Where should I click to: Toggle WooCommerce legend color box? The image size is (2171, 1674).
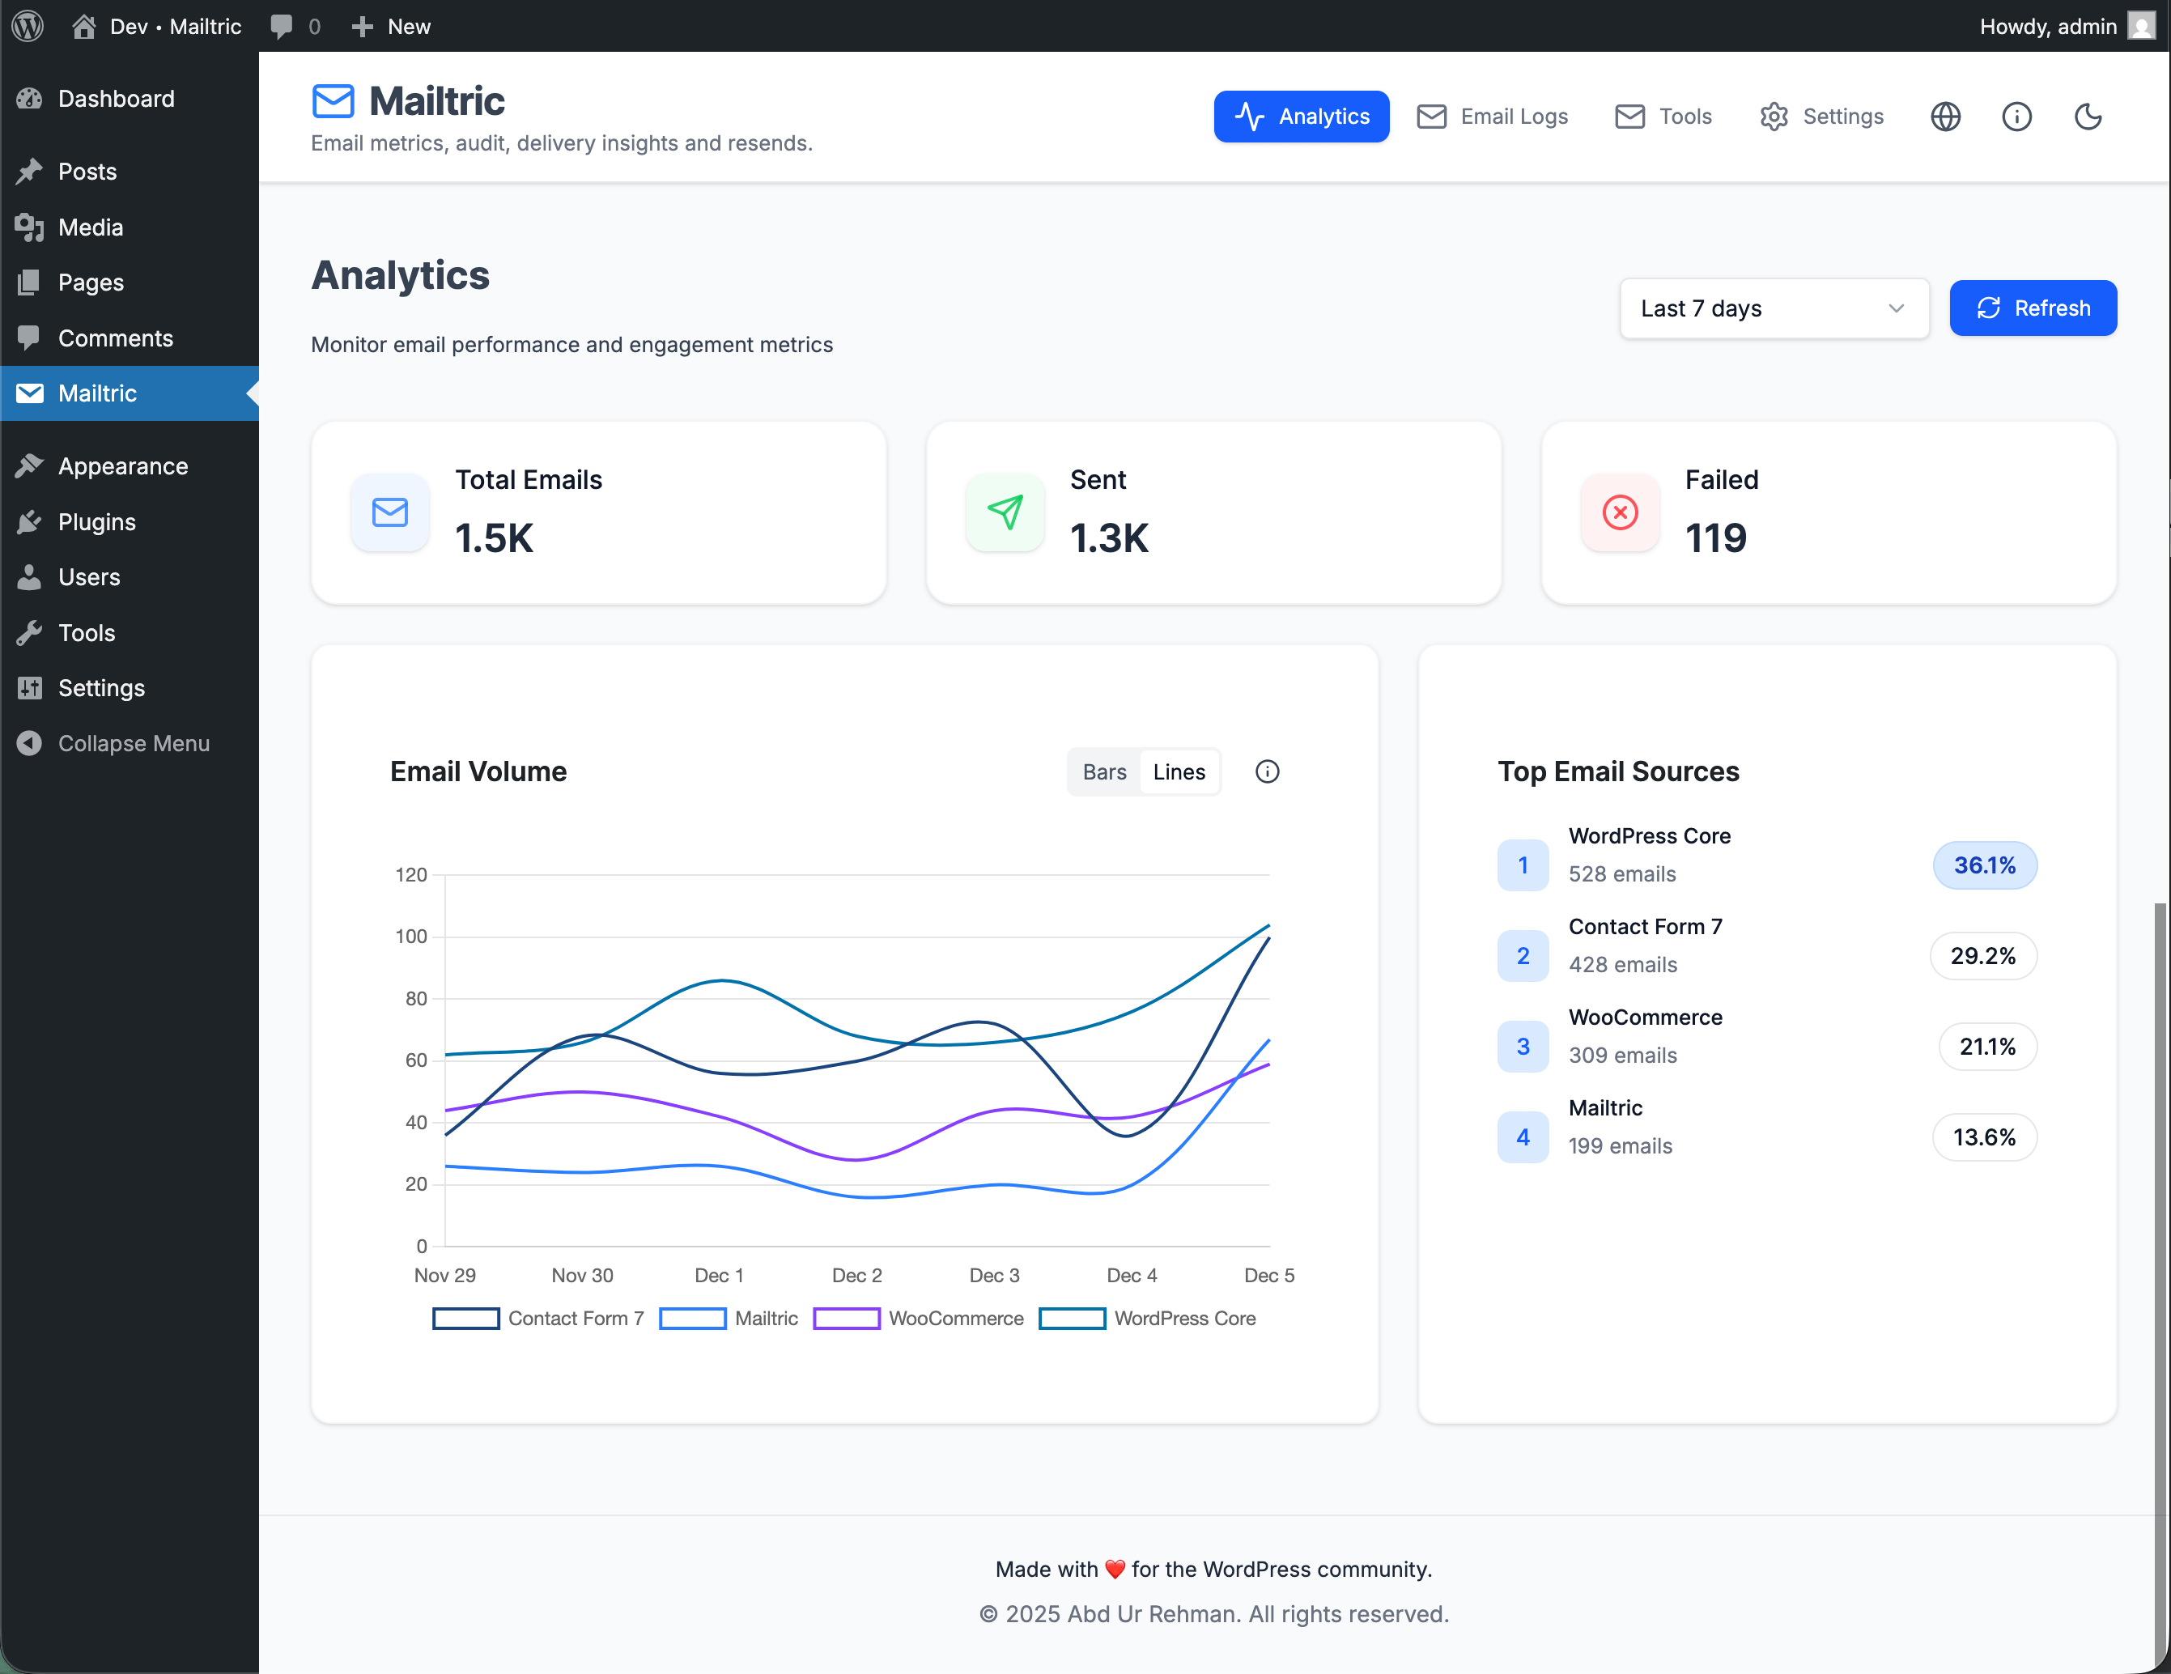click(846, 1318)
